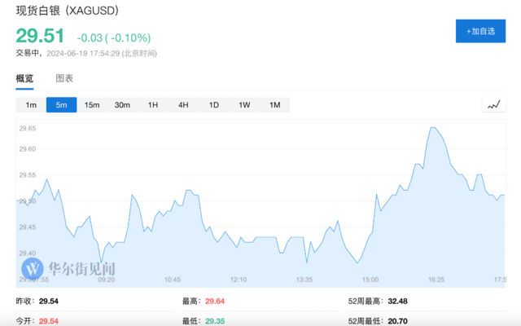The image size is (521, 326).
Task: Click the 15:00 time axis label
Action: [x=370, y=279]
